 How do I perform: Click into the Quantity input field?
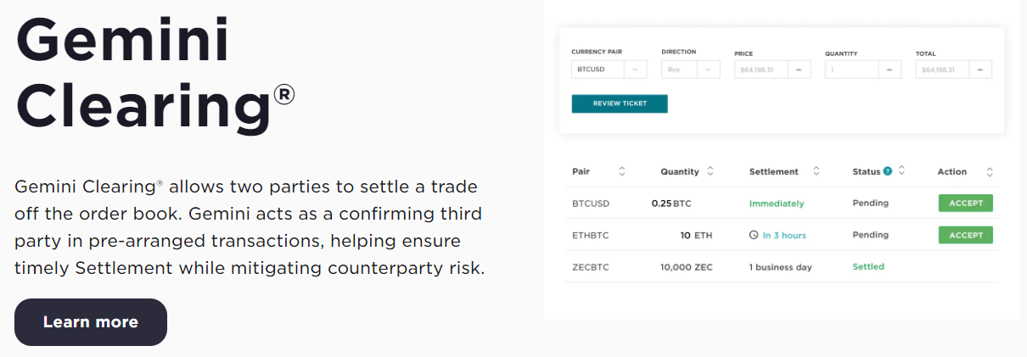point(850,70)
